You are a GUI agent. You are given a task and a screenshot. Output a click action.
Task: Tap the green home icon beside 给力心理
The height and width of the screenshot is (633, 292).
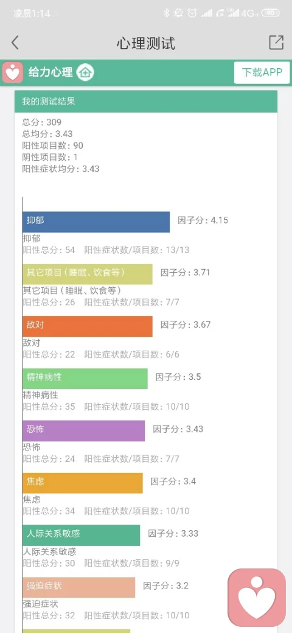coord(85,72)
